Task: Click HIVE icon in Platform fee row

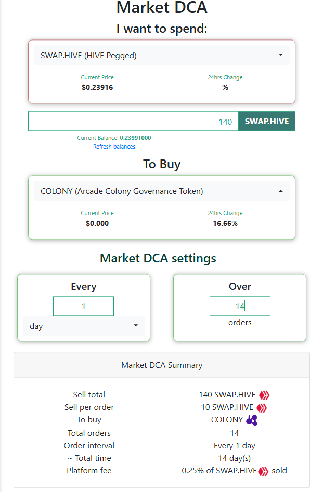Action: [264, 471]
